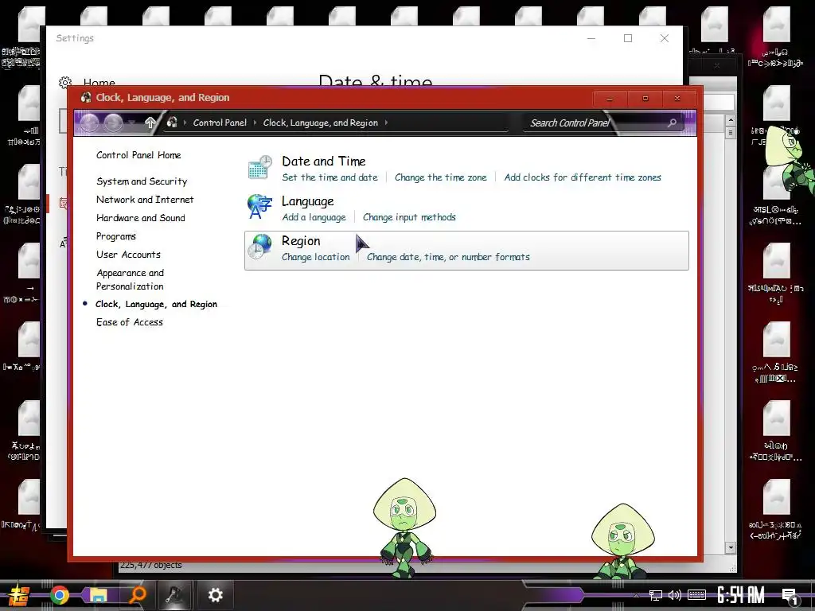
Task: Click scroll down arrow in background window
Action: click(x=731, y=547)
